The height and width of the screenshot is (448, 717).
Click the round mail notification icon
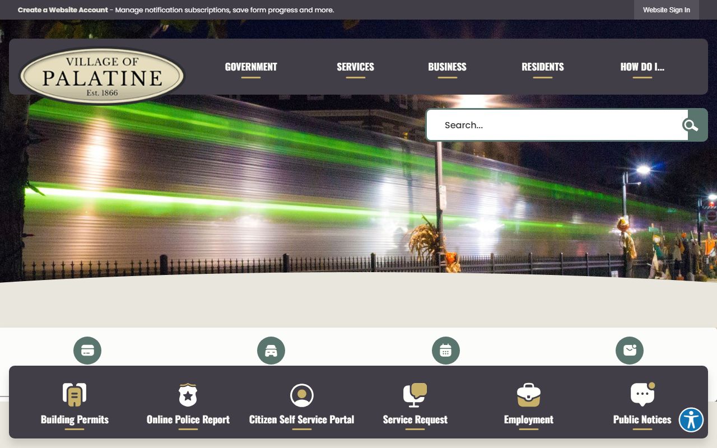pyautogui.click(x=630, y=351)
